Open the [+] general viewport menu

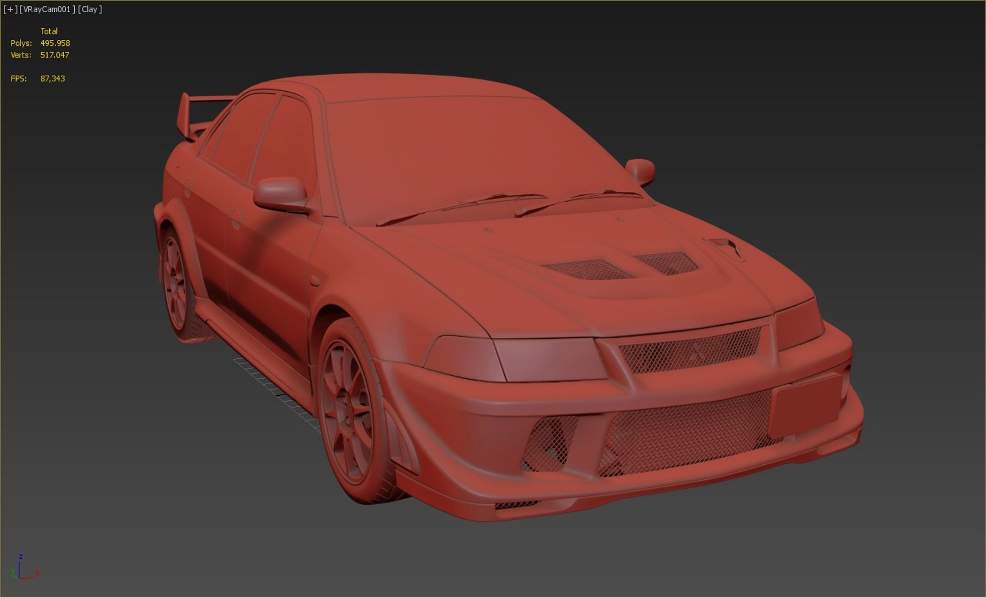[x=9, y=9]
